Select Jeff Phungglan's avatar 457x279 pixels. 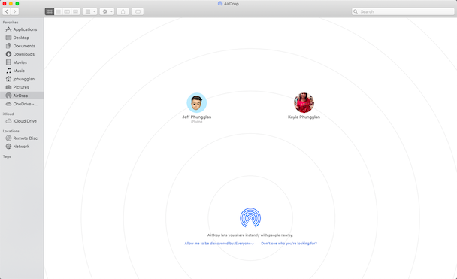pyautogui.click(x=197, y=102)
